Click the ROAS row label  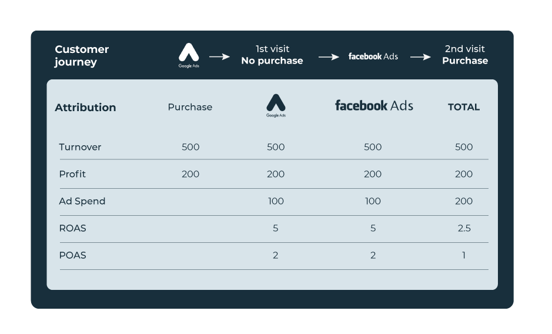coord(72,228)
